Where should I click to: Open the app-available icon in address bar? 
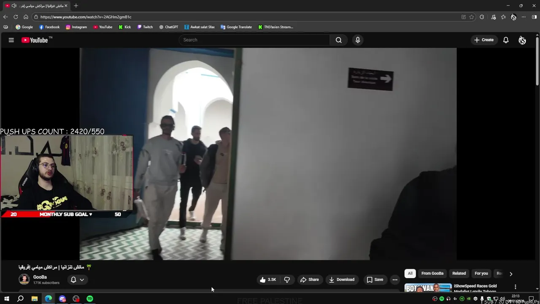tap(463, 17)
